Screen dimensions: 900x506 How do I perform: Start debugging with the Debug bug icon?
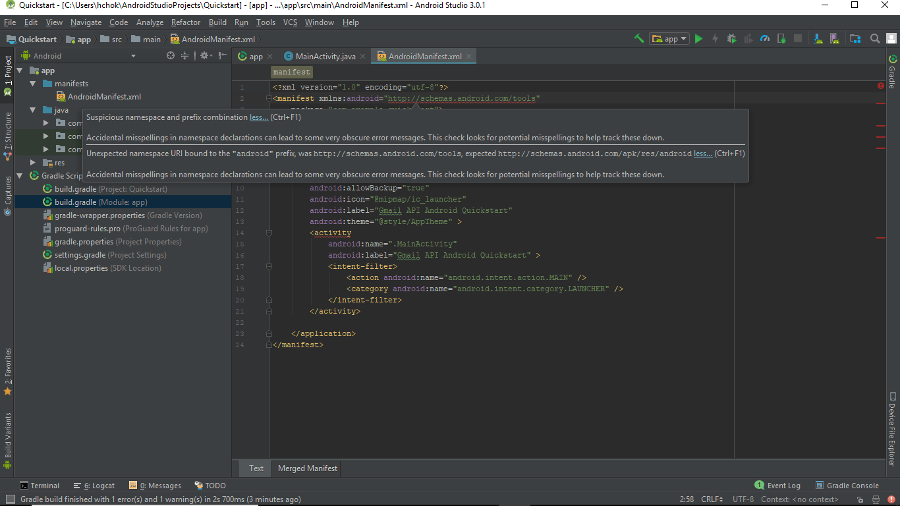coord(731,38)
